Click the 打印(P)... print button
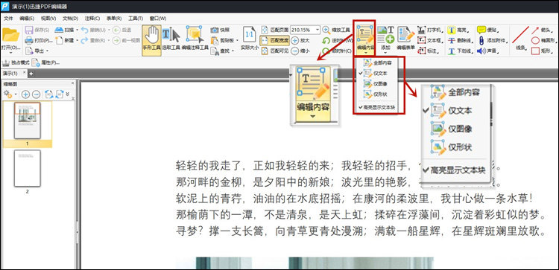 [x=40, y=41]
